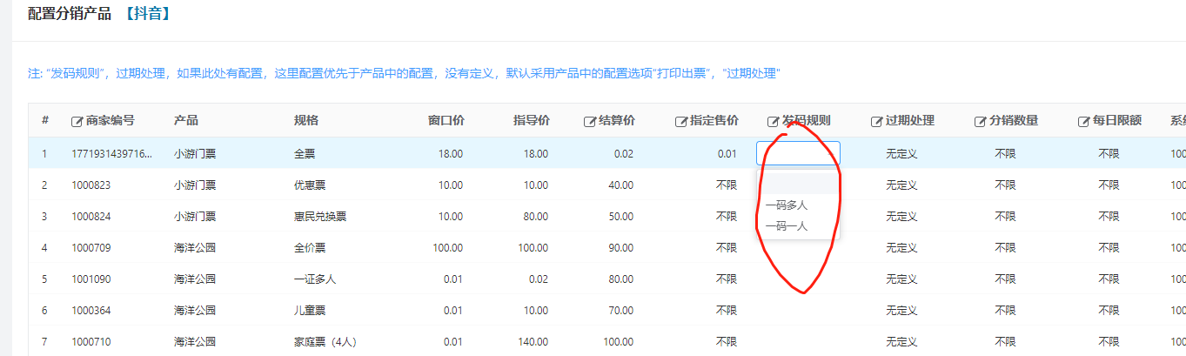Choose 一码多人 from the dropdown list

(x=787, y=205)
